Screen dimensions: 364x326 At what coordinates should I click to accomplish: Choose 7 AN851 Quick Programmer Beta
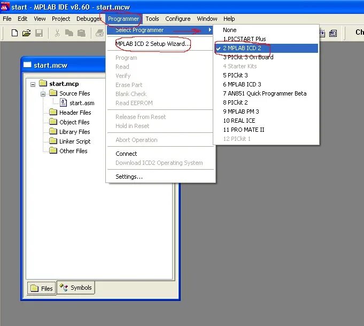[265, 93]
